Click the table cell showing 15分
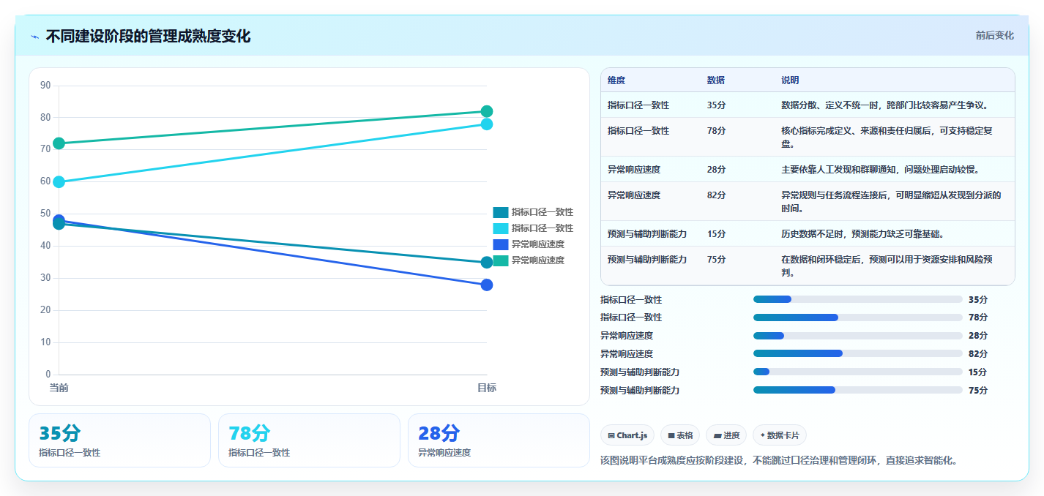This screenshot has width=1044, height=496. click(717, 234)
